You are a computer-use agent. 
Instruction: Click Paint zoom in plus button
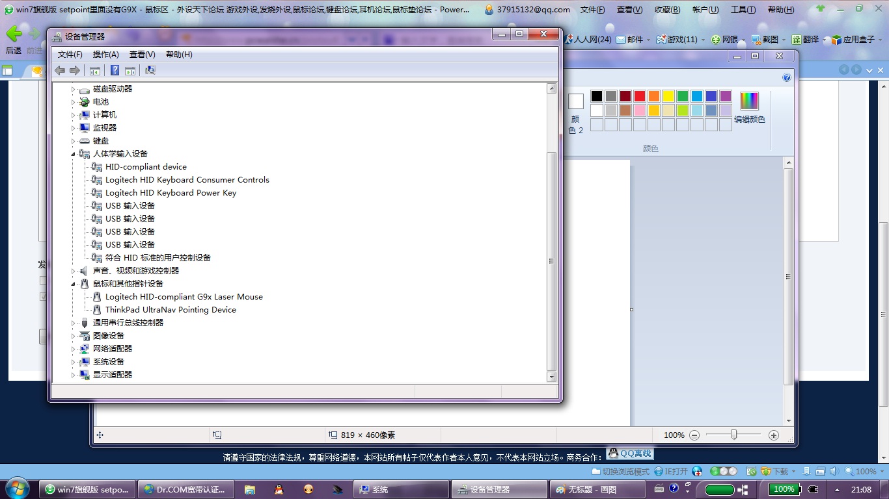pos(774,435)
